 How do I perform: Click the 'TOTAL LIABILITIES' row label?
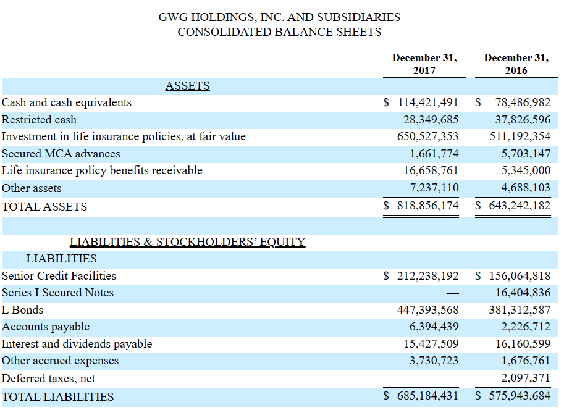[x=58, y=396]
